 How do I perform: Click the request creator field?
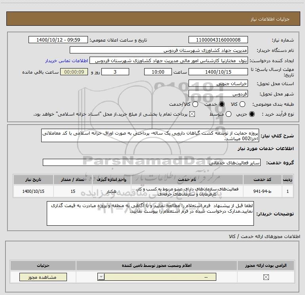click(169, 61)
